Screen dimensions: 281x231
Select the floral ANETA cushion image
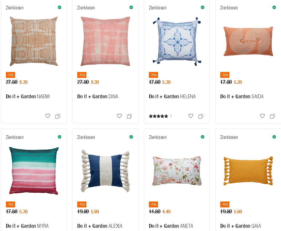point(177,171)
